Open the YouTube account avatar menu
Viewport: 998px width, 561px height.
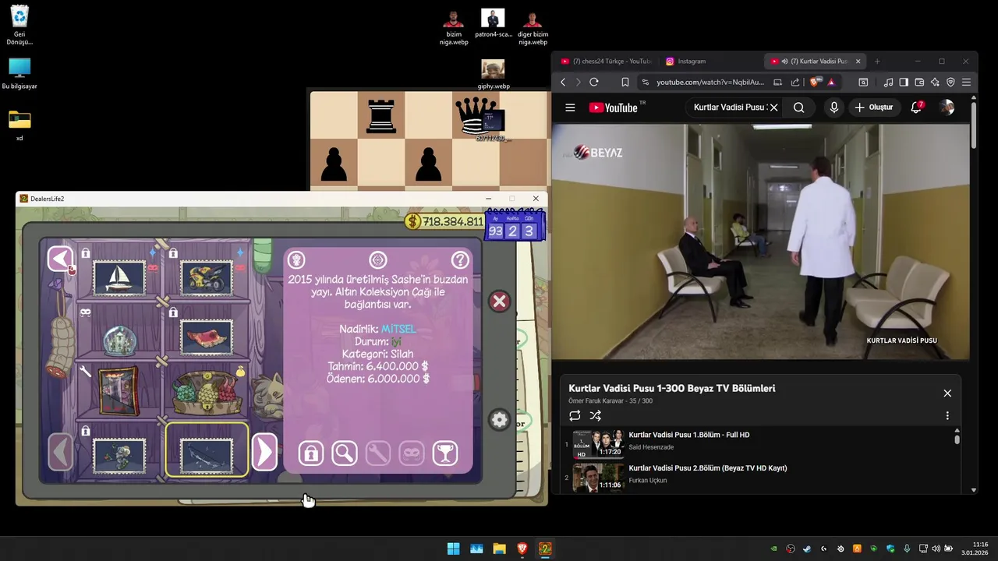tap(947, 108)
